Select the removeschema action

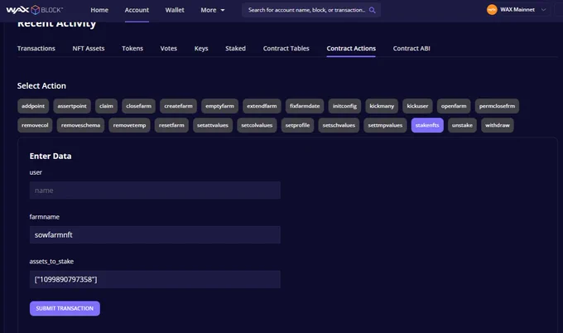click(80, 125)
